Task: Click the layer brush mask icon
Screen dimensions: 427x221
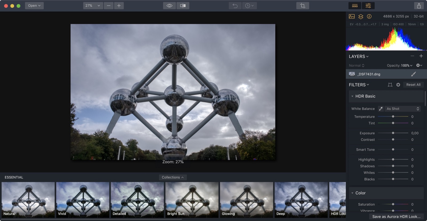Action: point(413,74)
